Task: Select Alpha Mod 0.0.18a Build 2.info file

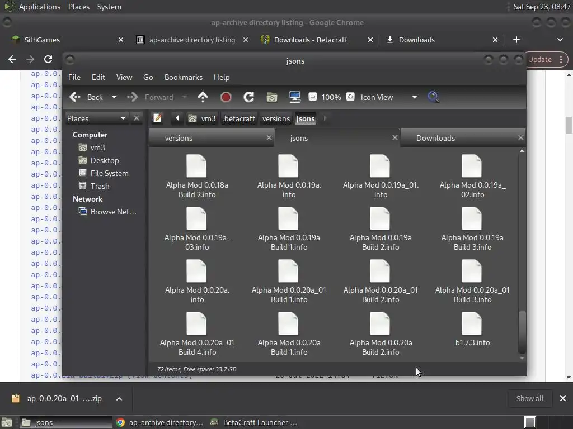Action: click(x=197, y=176)
